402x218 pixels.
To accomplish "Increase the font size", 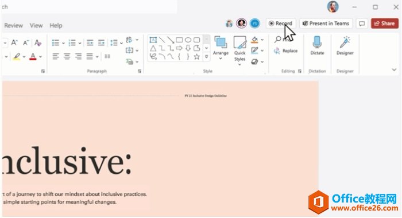I will pos(14,42).
